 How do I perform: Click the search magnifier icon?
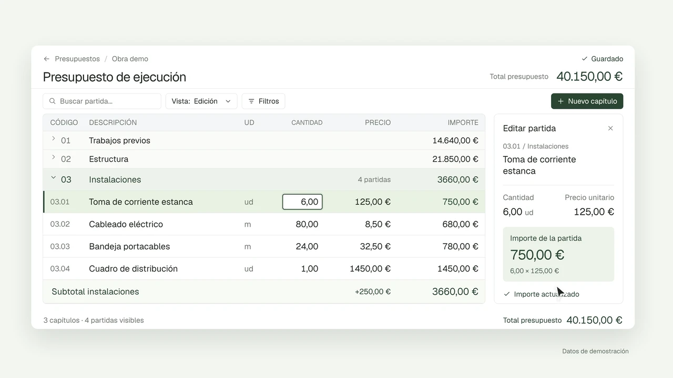tap(53, 101)
